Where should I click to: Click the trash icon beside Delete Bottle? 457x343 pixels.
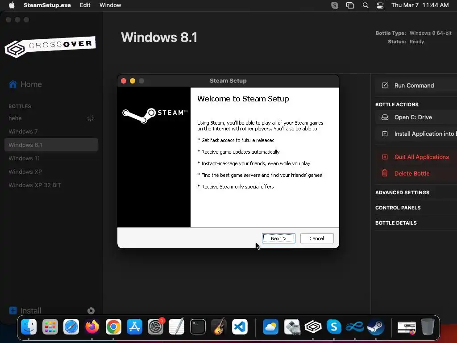point(385,173)
